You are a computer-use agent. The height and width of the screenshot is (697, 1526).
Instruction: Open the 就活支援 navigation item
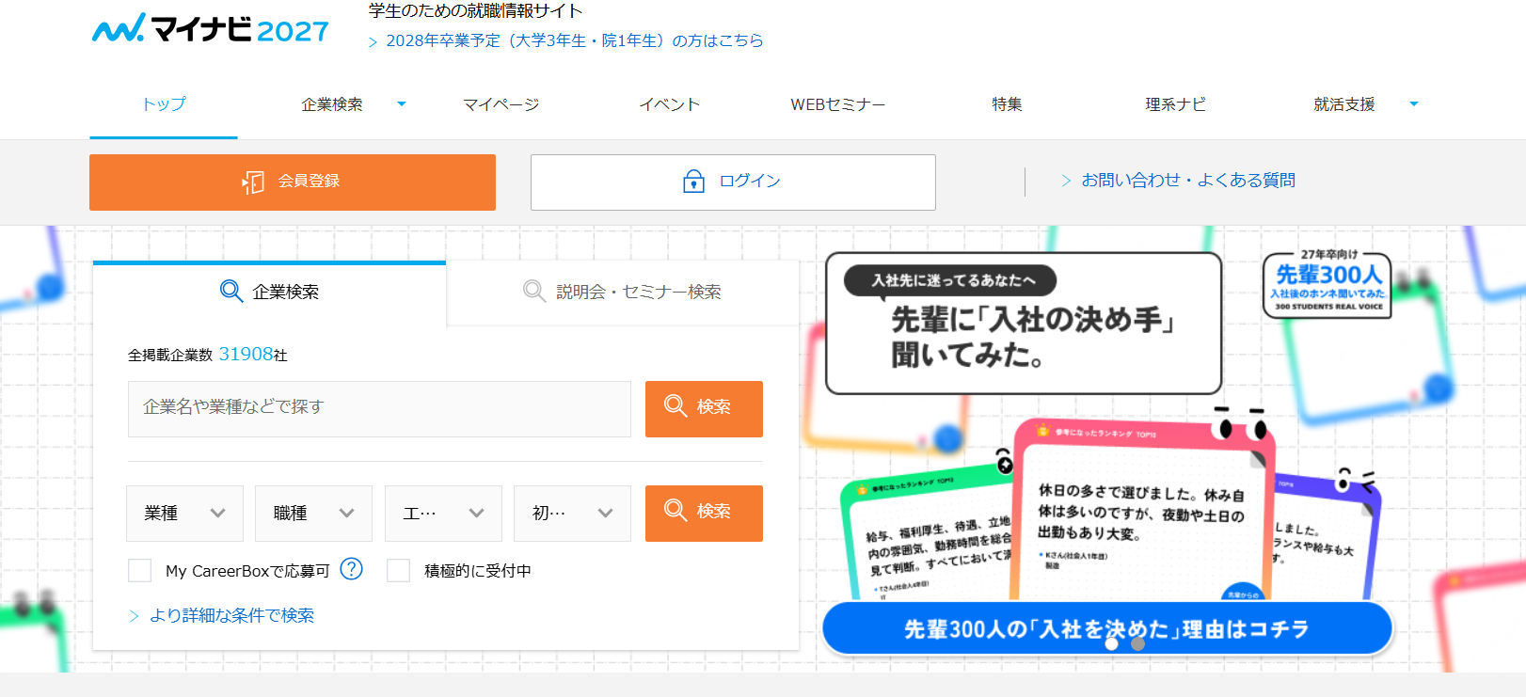point(1343,104)
